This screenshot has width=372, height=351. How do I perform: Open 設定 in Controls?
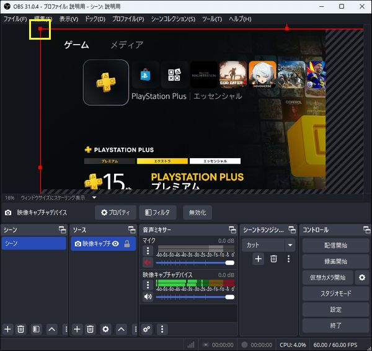335,309
